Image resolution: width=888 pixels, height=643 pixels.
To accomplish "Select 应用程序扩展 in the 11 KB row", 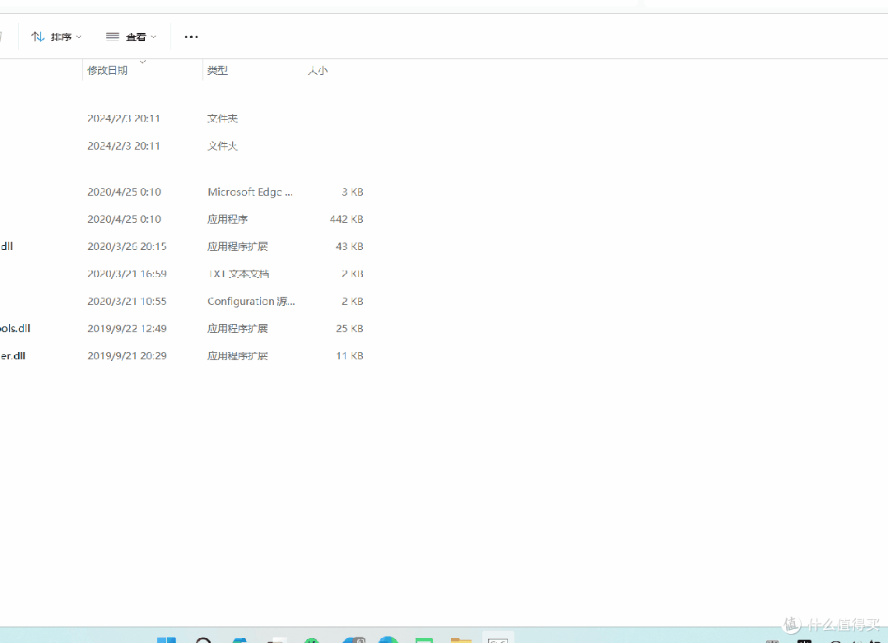I will coord(238,355).
